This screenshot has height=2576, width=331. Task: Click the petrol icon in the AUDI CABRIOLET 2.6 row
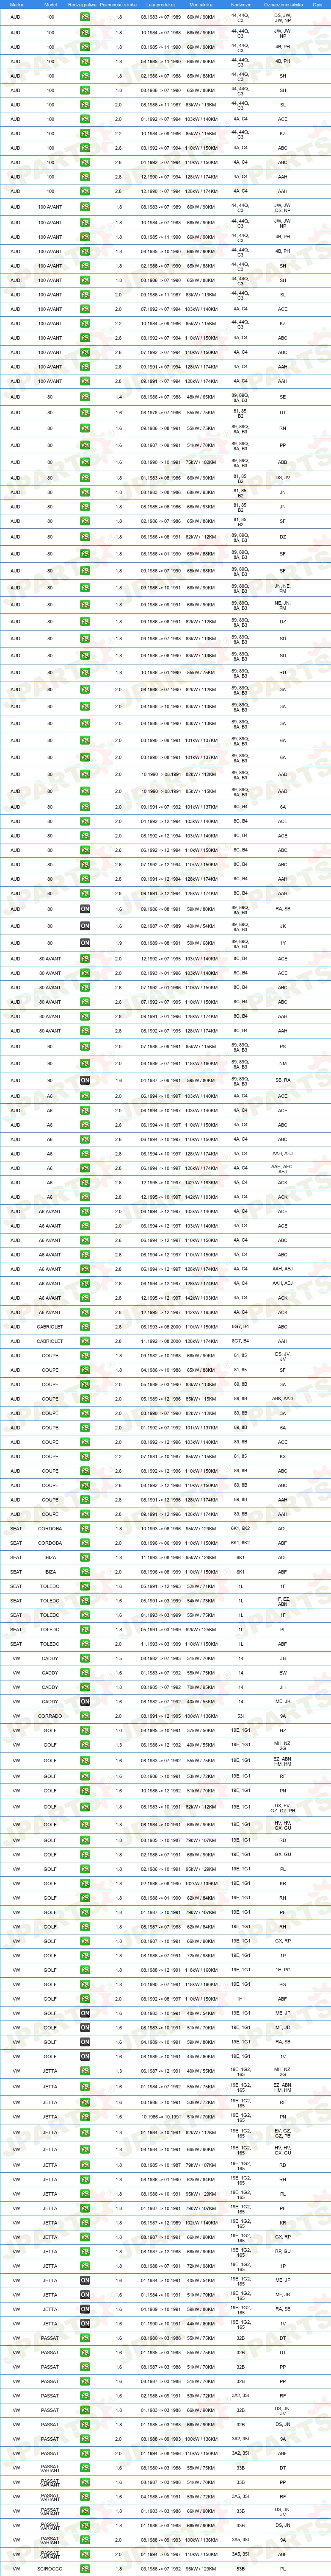[x=85, y=1327]
